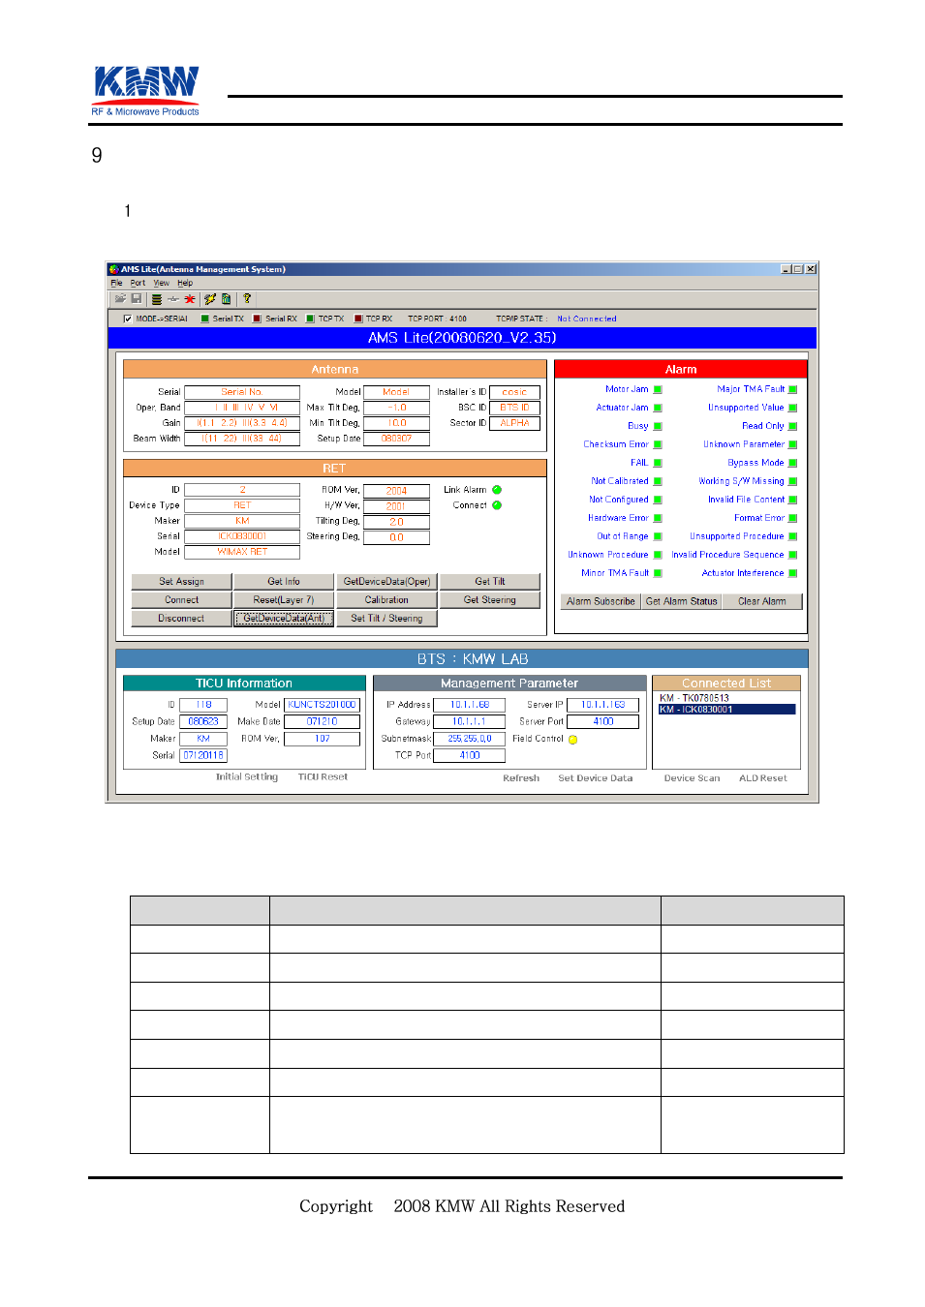Viewport: 925px width, 1307px height.
Task: Open the View menu
Action: click(x=162, y=284)
